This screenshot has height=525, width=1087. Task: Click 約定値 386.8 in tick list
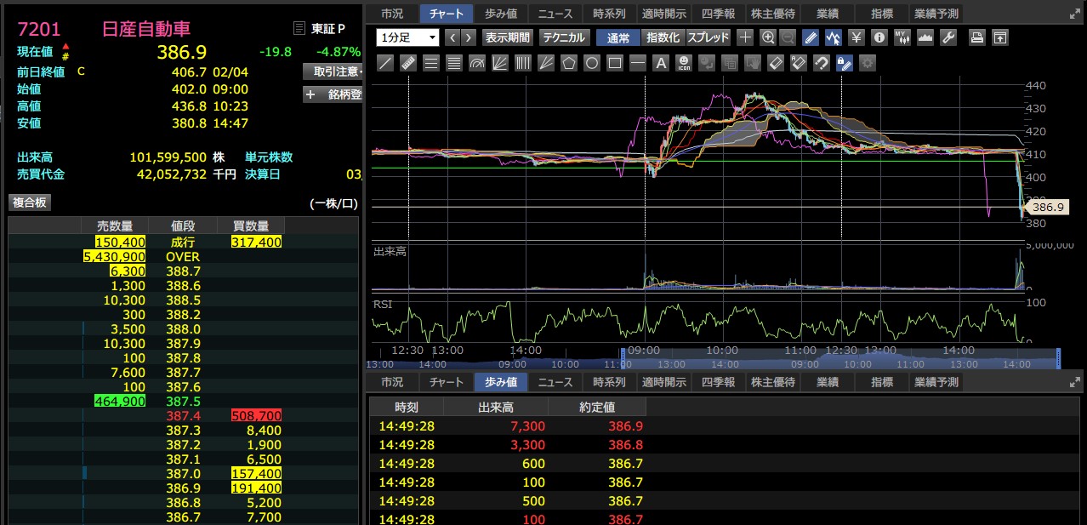(626, 444)
